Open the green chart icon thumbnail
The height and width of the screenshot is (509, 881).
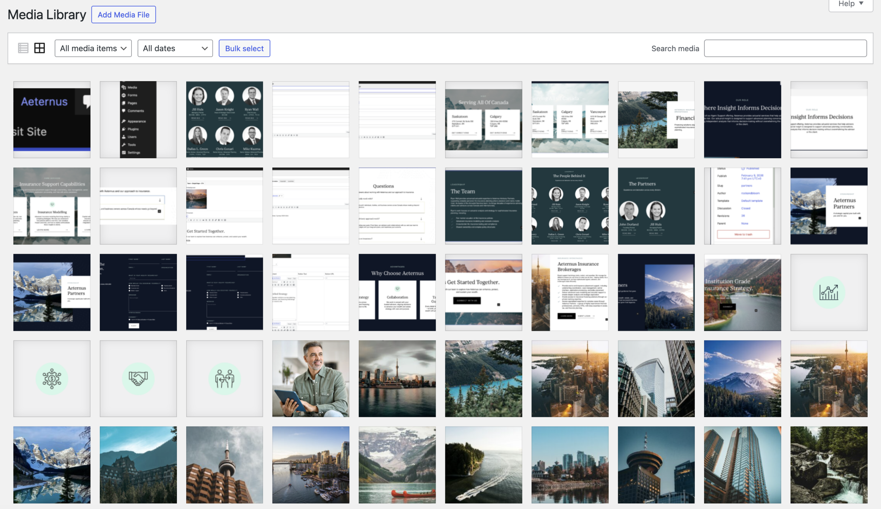[829, 292]
